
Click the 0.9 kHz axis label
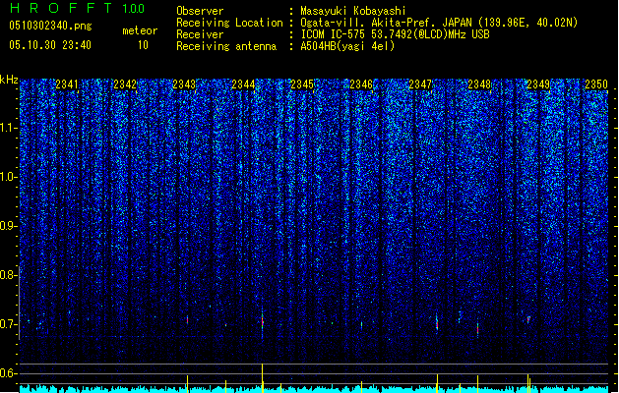pos(9,226)
